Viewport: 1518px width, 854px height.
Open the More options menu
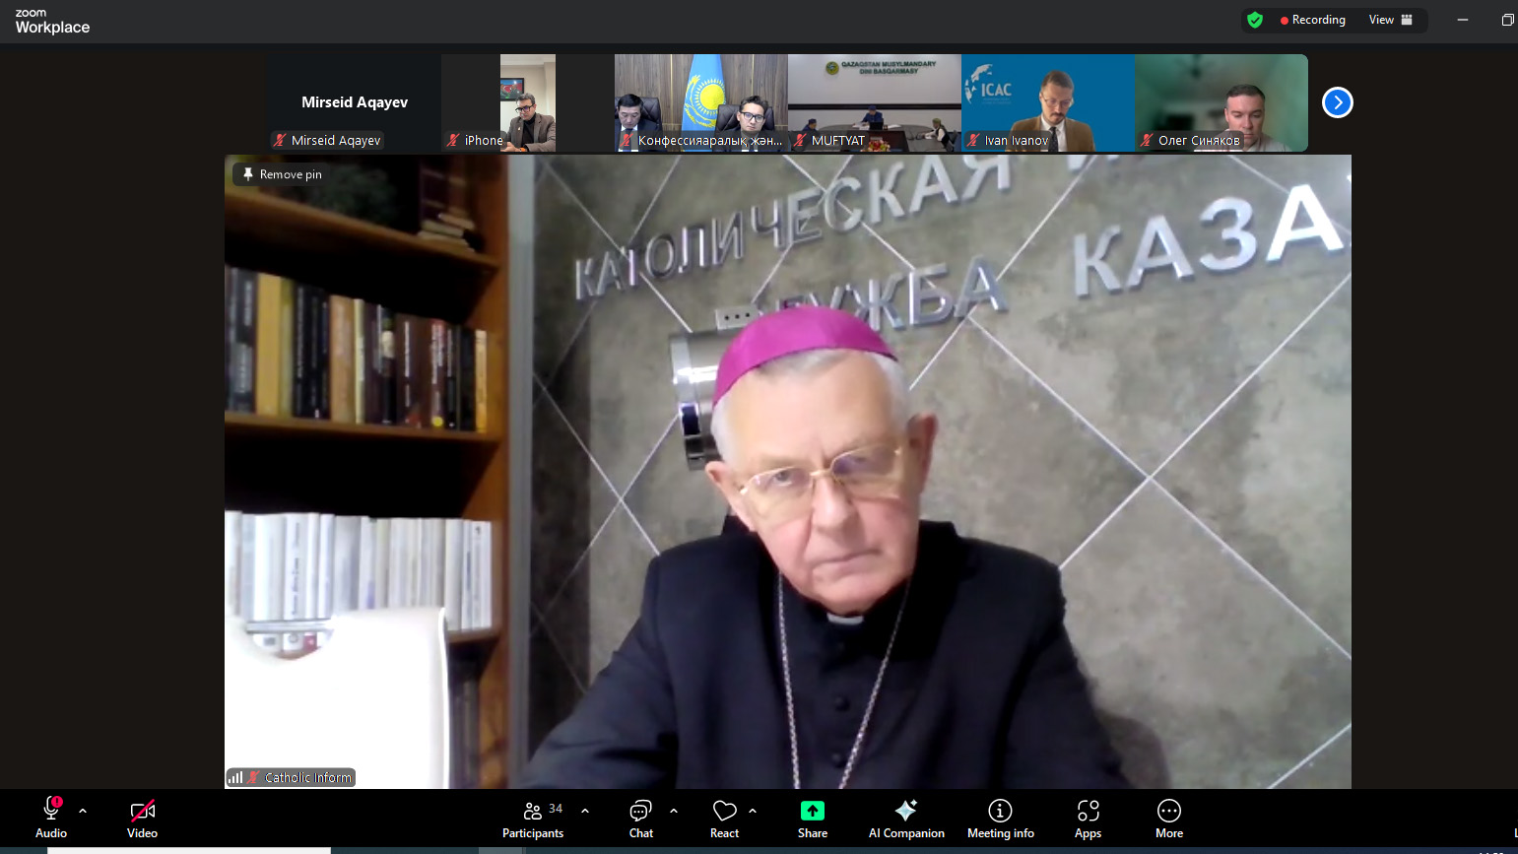tap(1169, 818)
